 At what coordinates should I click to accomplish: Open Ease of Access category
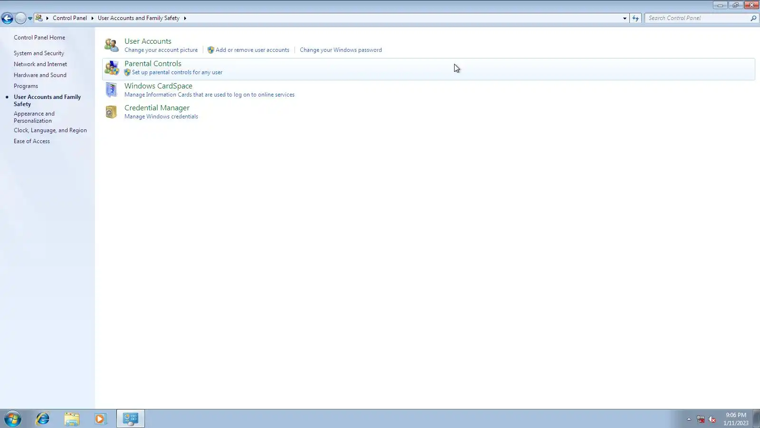[32, 141]
